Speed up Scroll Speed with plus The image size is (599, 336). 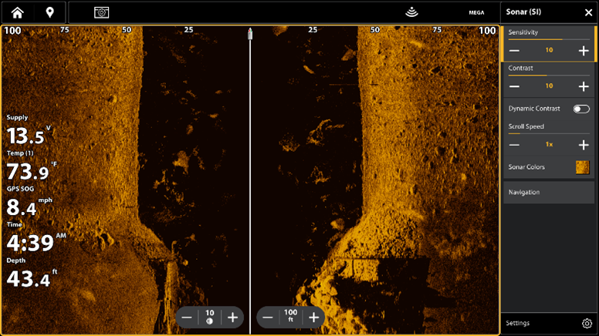[x=583, y=145]
